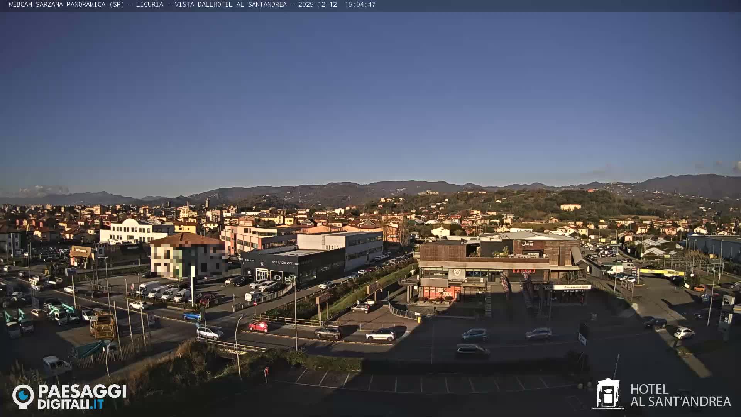The image size is (741, 417).
Task: Click the McDonald's sign on the left
Action: point(47,272)
